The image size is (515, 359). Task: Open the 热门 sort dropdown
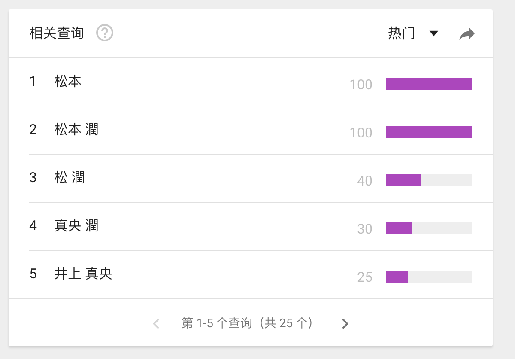click(x=402, y=33)
